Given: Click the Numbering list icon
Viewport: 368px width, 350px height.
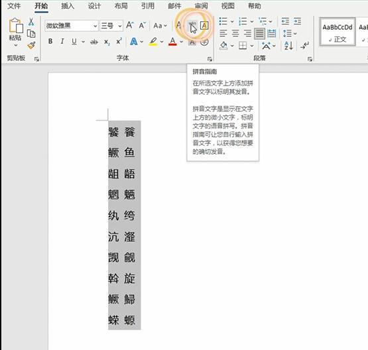Looking at the screenshot, I should point(243,21).
